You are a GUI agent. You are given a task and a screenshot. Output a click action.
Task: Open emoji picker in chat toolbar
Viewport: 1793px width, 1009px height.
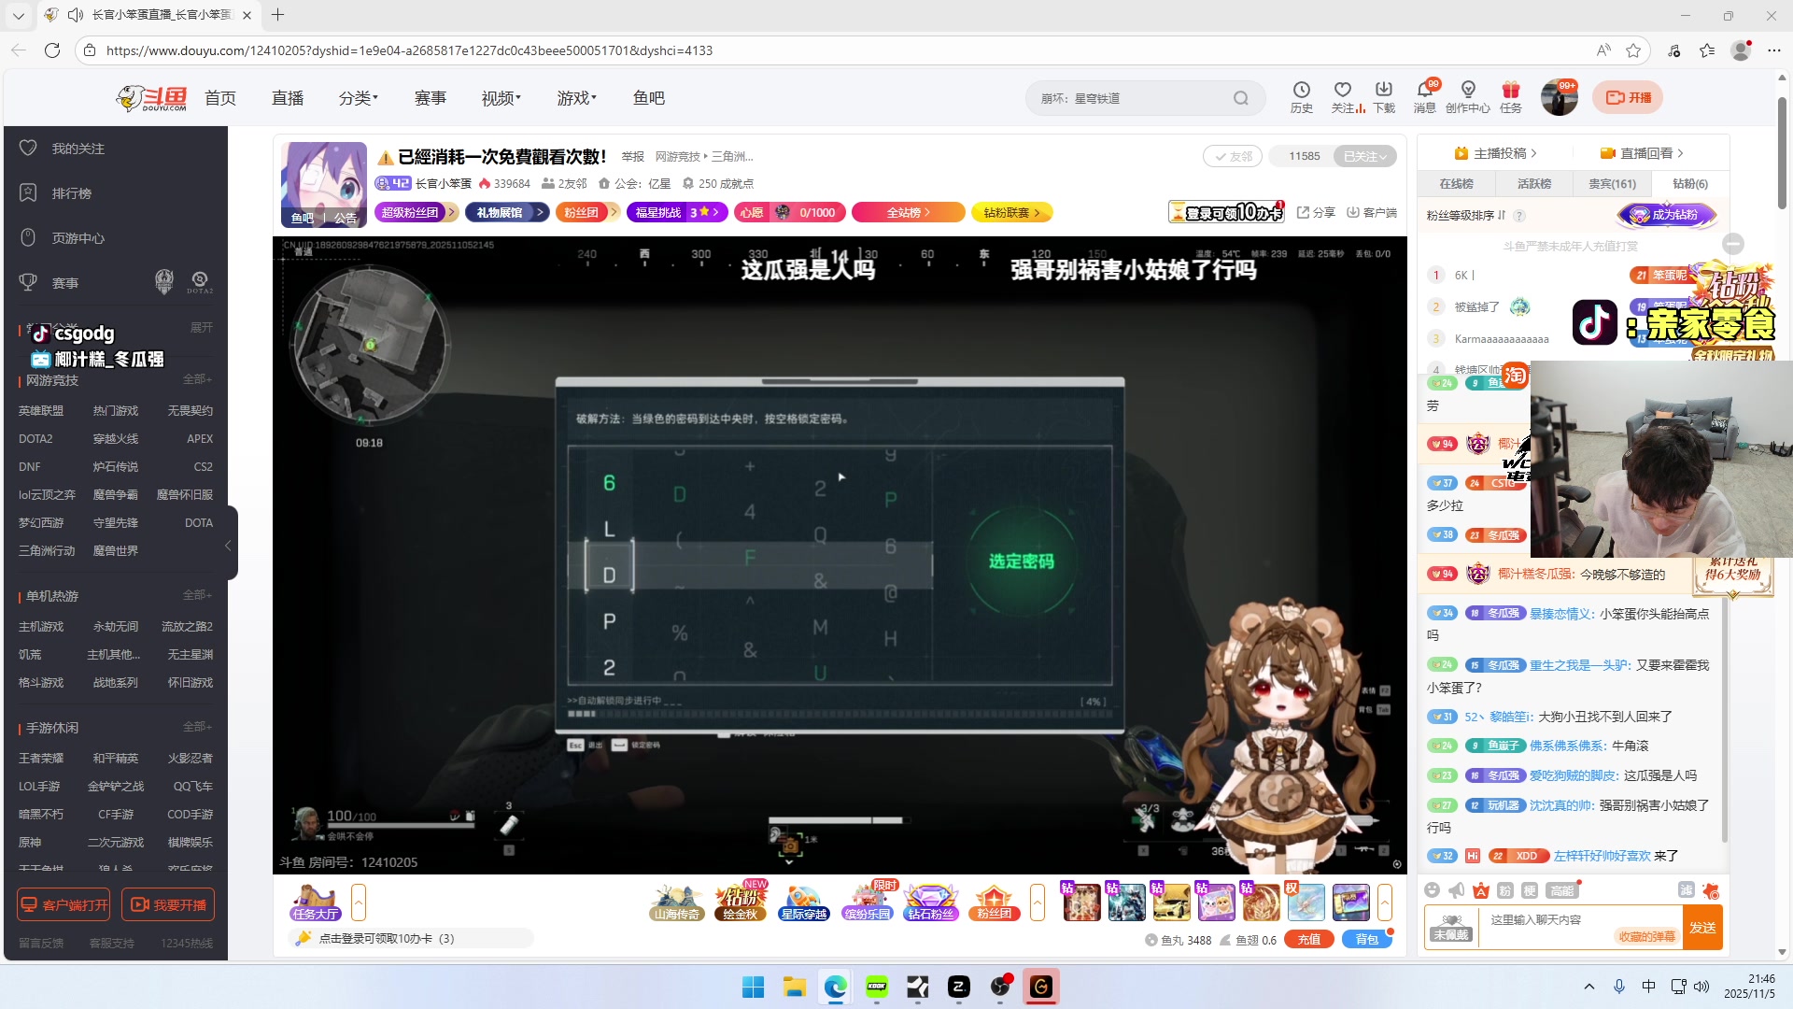pos(1433,890)
